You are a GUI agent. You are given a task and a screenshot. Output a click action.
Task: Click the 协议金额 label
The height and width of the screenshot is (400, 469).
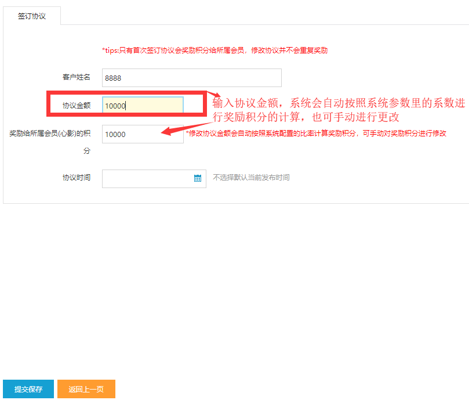(x=77, y=106)
